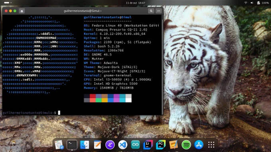Click the CPU line Intel i3-5005U
271x152 pixels.
pyautogui.click(x=117, y=80)
